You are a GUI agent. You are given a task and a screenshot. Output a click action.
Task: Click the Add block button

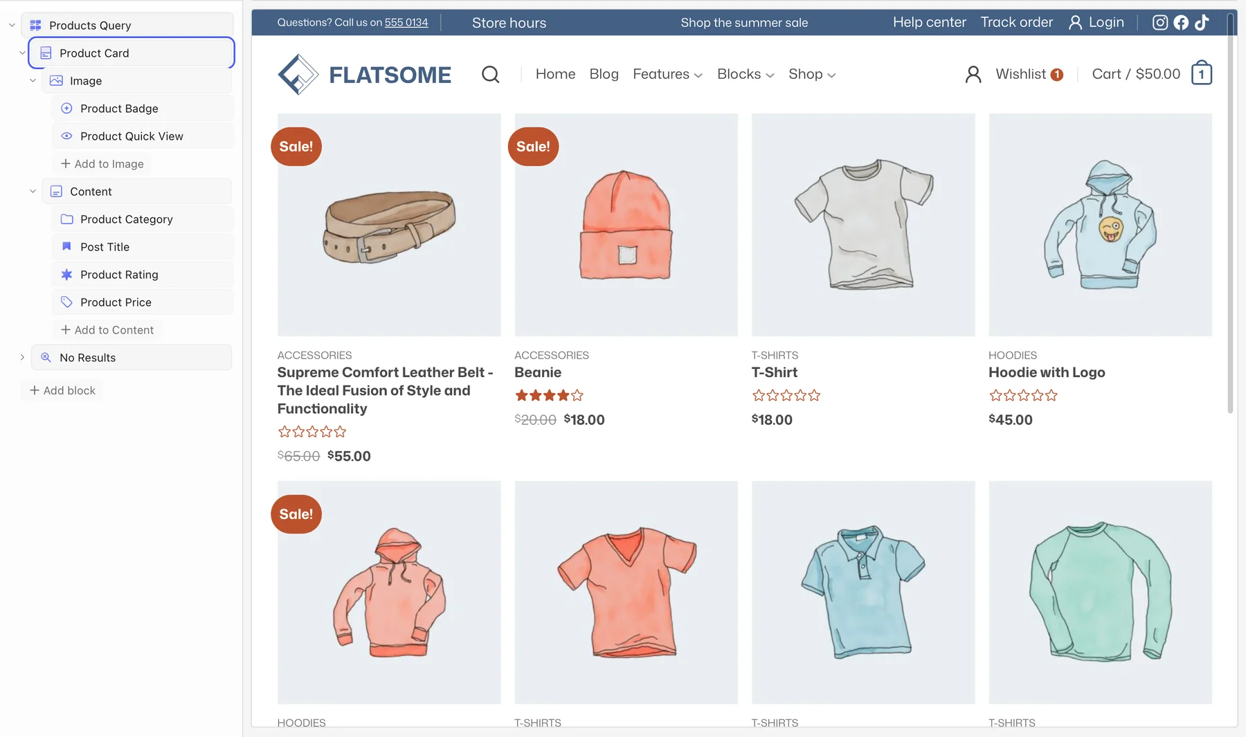62,390
